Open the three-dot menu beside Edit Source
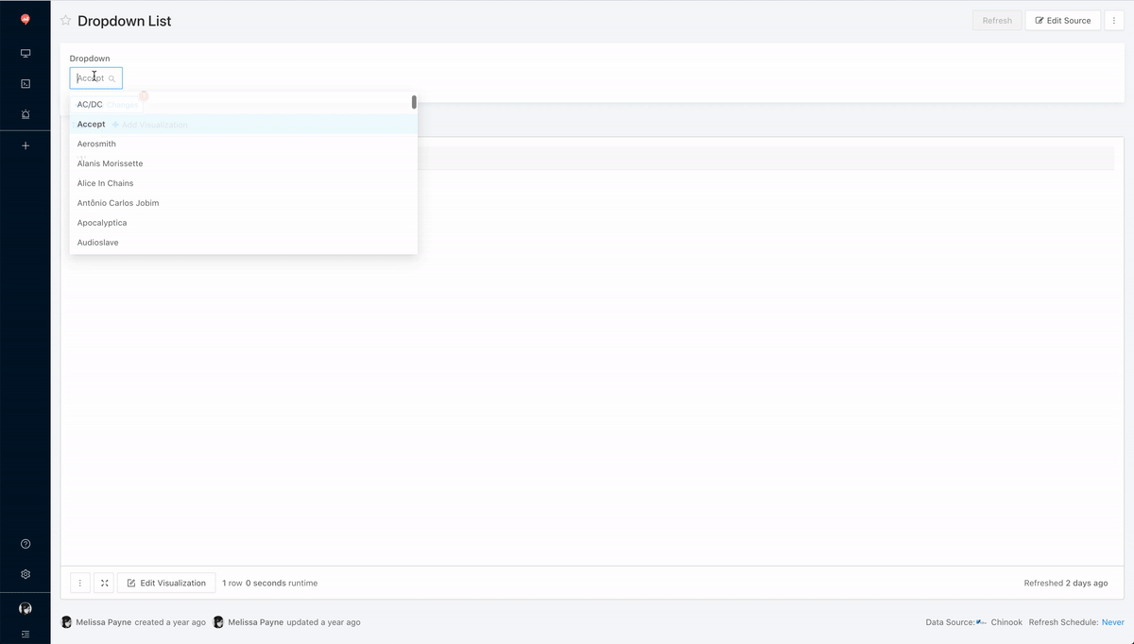1134x644 pixels. click(1114, 20)
